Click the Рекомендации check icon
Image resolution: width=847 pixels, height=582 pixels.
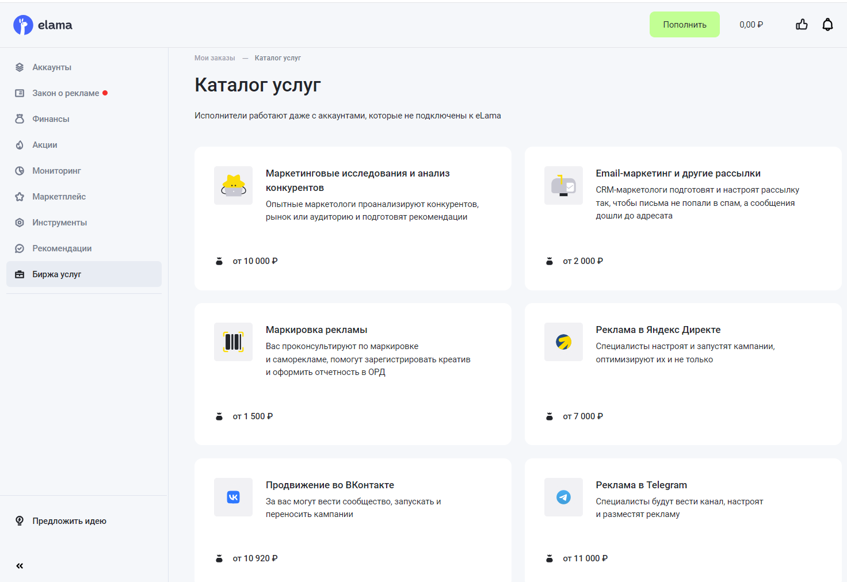[20, 248]
